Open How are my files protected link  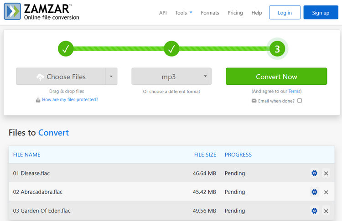[70, 99]
